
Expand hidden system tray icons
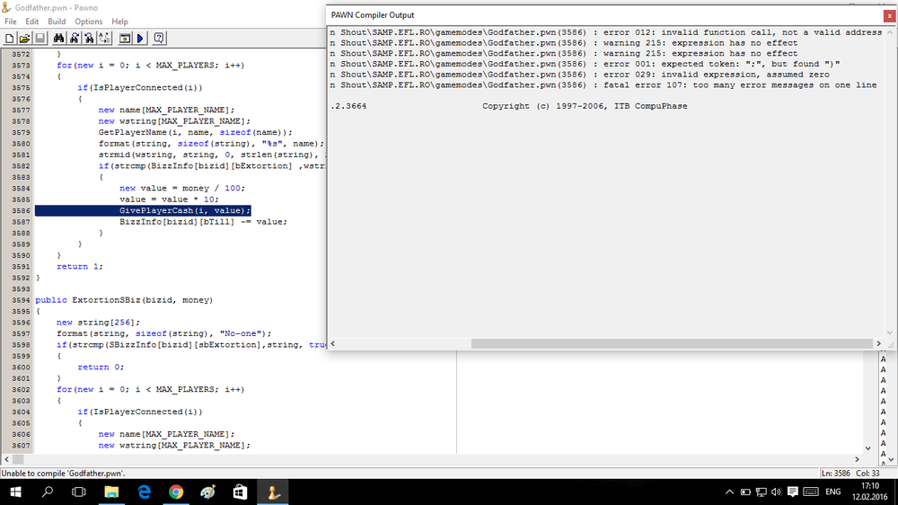(729, 492)
